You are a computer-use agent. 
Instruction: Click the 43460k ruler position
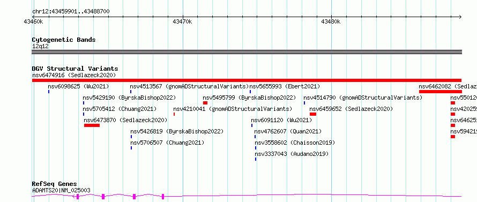click(x=33, y=21)
